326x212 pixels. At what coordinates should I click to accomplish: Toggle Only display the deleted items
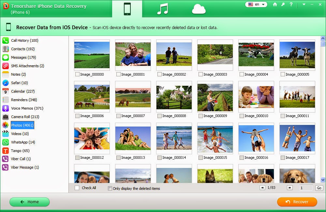pos(110,189)
